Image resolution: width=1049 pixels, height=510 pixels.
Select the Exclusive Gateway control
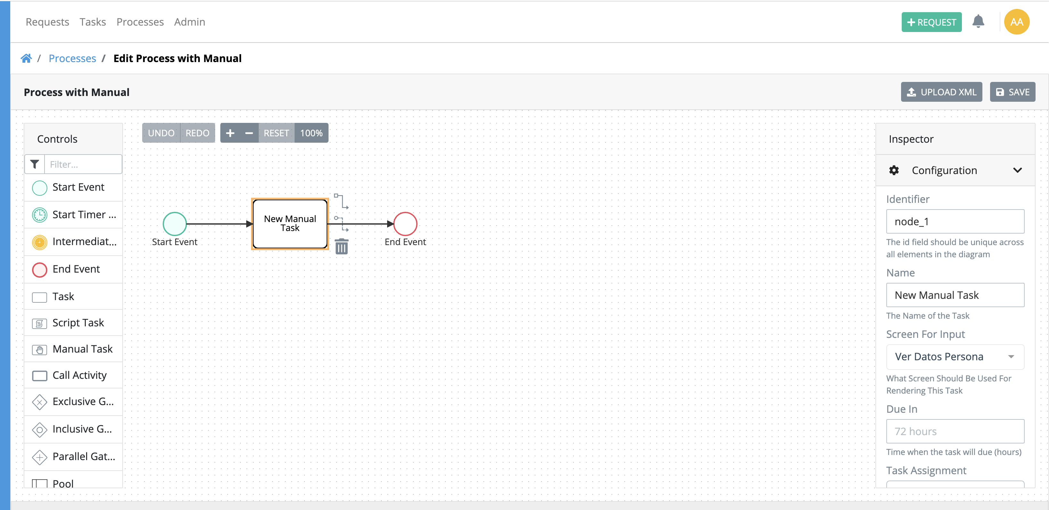73,402
